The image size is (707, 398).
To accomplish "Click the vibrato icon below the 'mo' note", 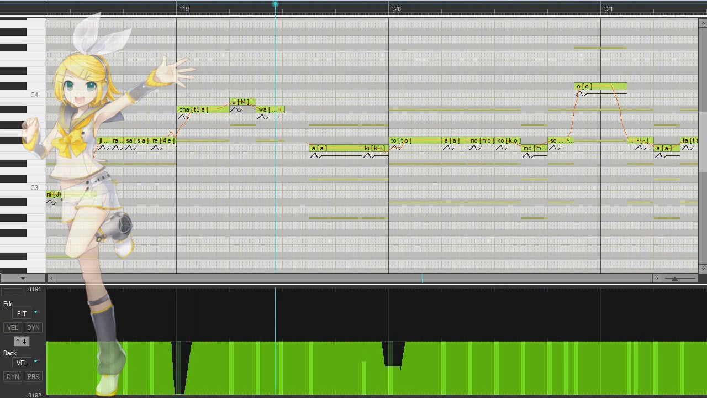I will click(528, 156).
